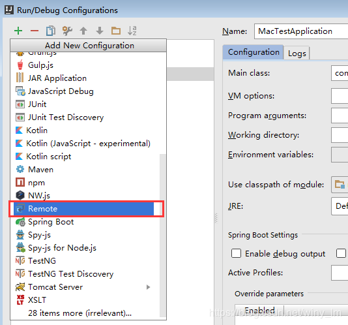Screen dimensions: 348x325
Task: Show 28 items more (irrelevant)
Action: tap(80, 313)
